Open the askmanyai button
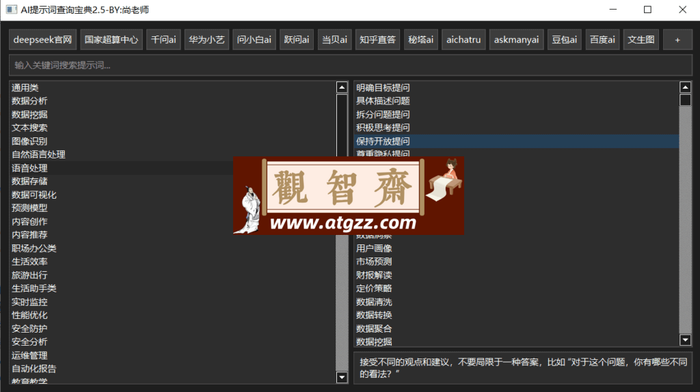 (517, 40)
